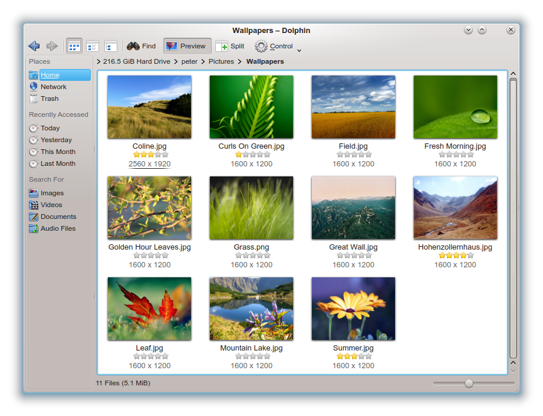Go to 216.5 GiB Hard Drive location

(136, 61)
